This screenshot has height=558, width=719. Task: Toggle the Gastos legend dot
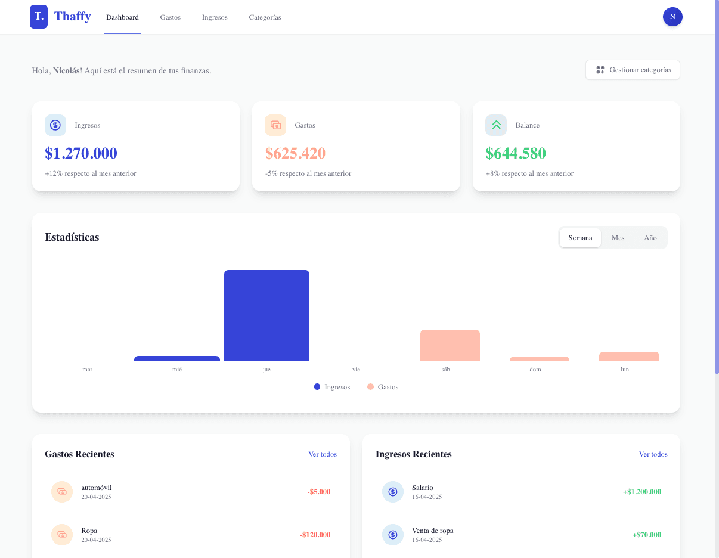[370, 386]
